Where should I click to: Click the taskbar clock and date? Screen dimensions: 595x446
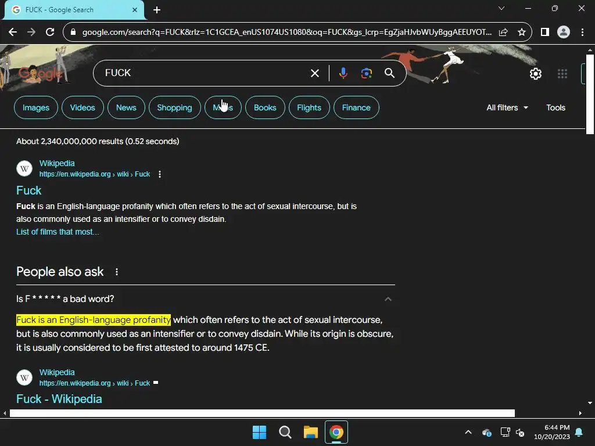(552, 432)
